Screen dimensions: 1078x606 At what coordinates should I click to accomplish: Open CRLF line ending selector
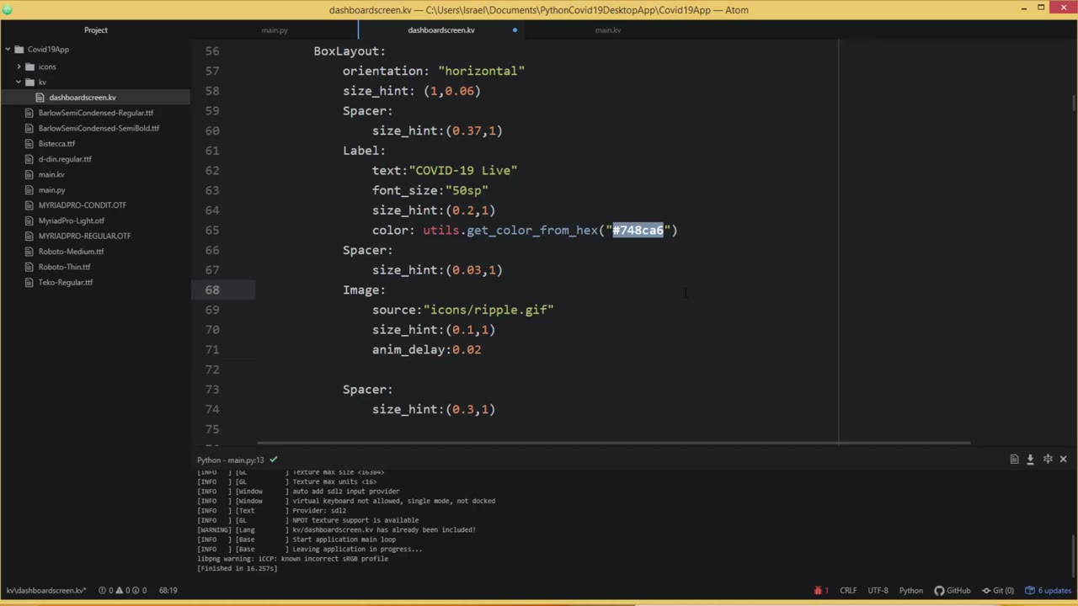click(x=848, y=590)
